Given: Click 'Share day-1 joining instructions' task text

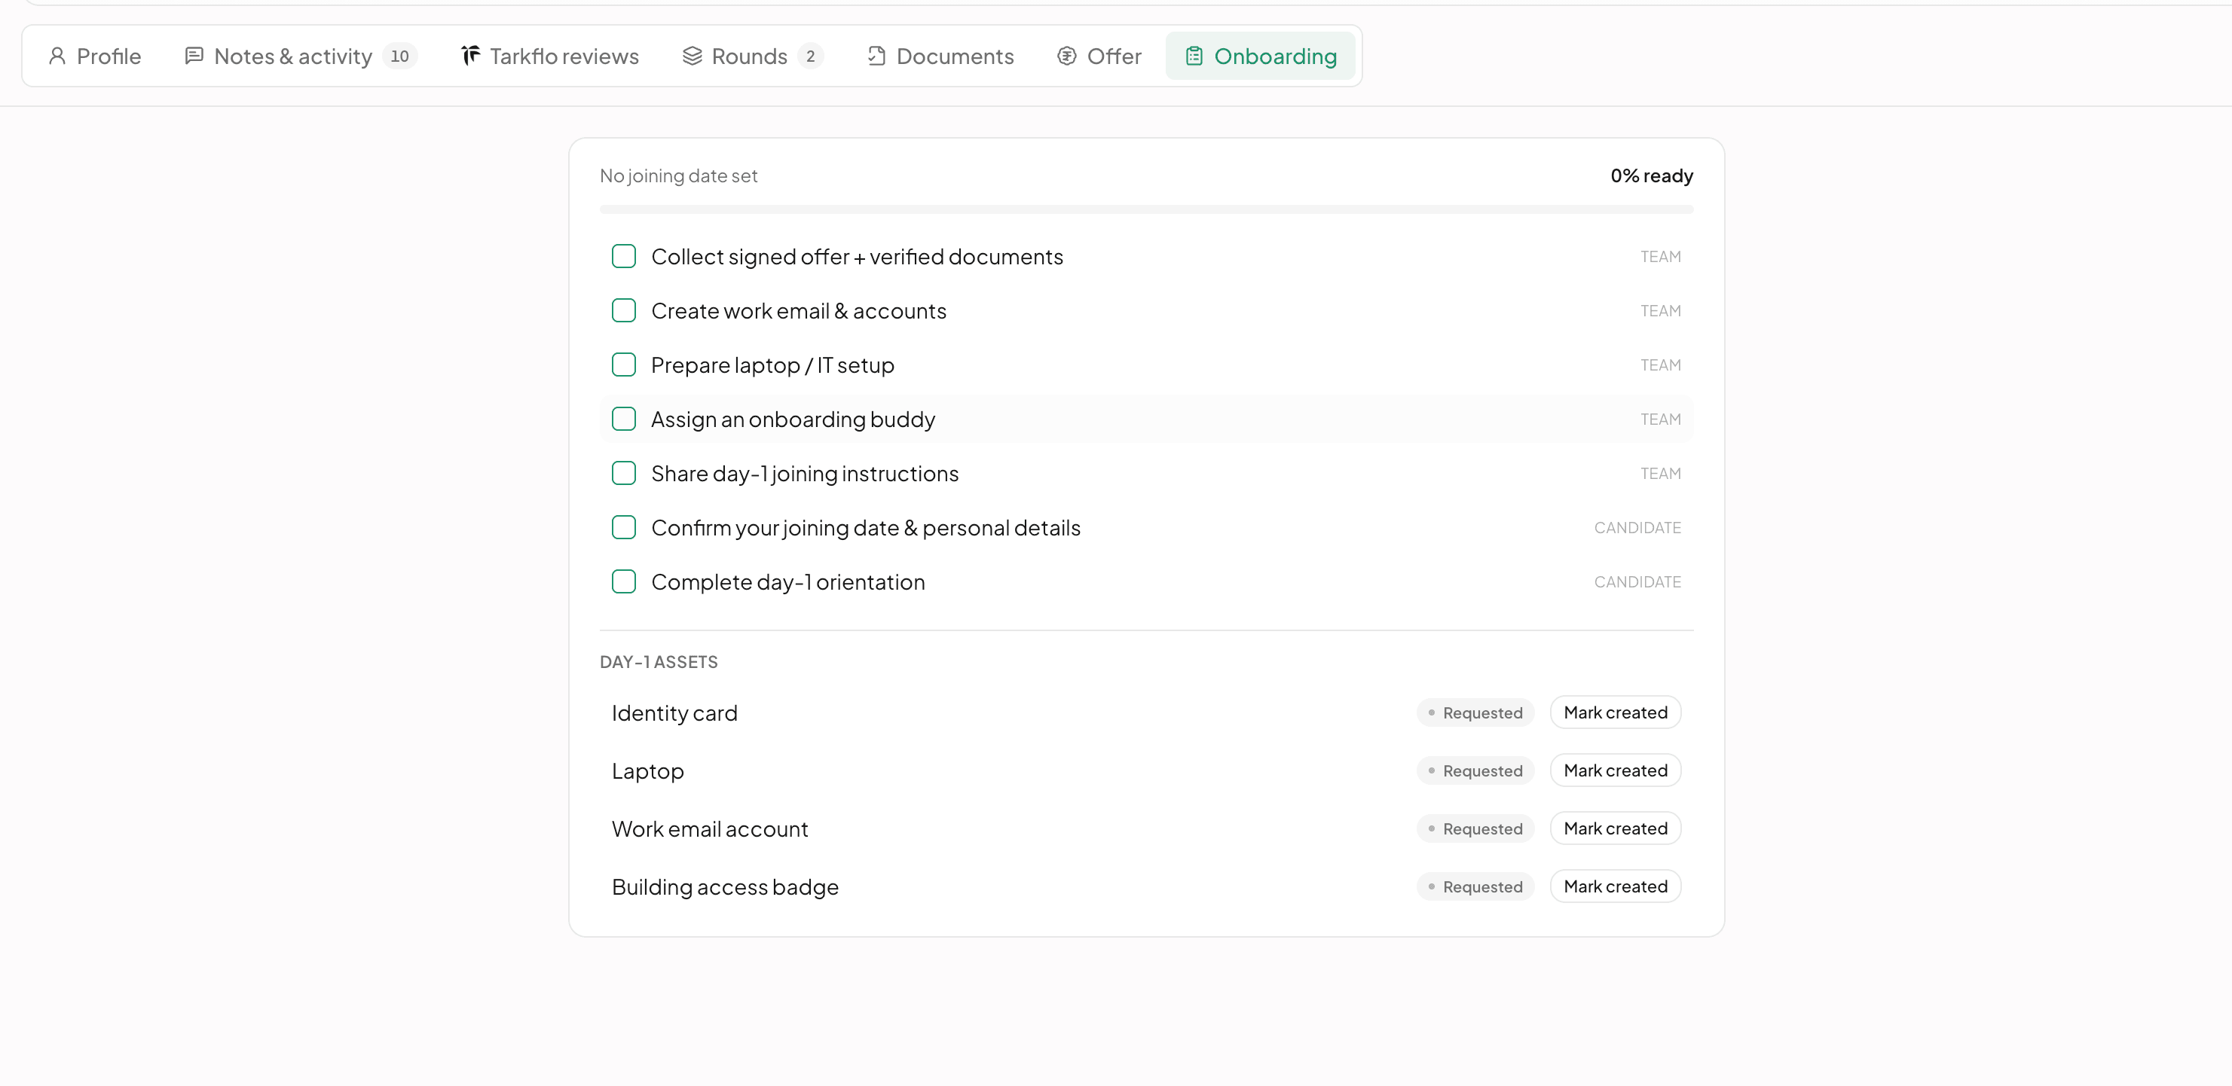Looking at the screenshot, I should [x=804, y=474].
